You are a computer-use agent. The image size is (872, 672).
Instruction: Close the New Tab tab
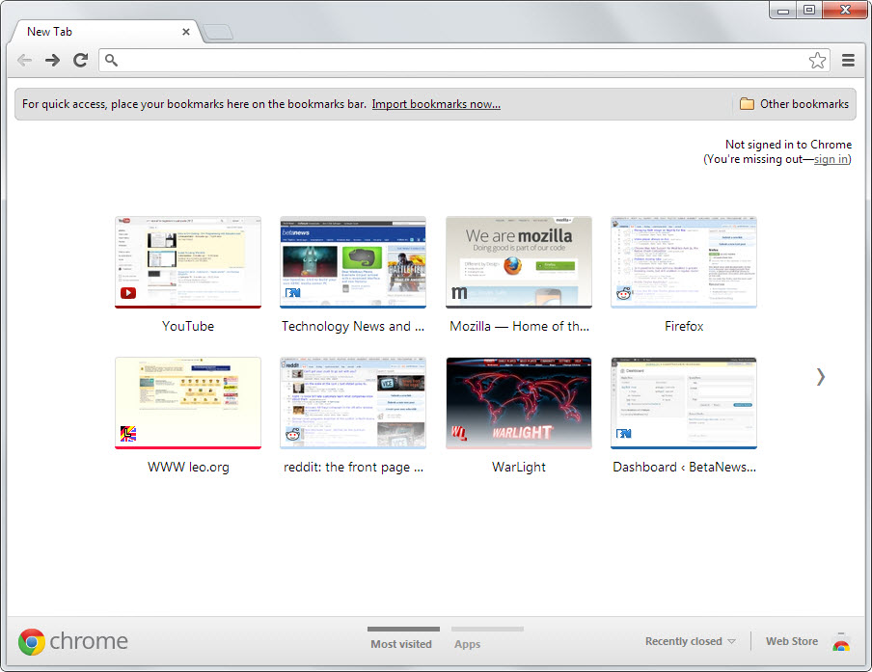[186, 32]
